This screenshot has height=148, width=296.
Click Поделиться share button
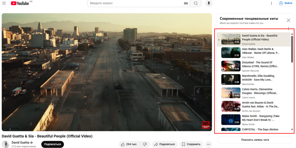[164, 144]
